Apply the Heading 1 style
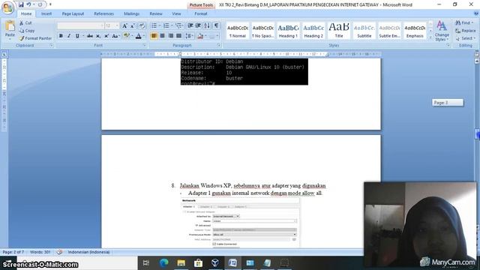This screenshot has height=270, width=480. point(288,31)
